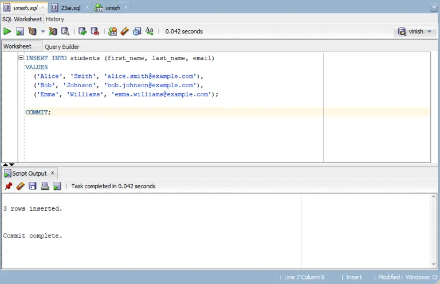The image size is (440, 284).
Task: Switch to the vinish.sql tab
Action: (25, 8)
